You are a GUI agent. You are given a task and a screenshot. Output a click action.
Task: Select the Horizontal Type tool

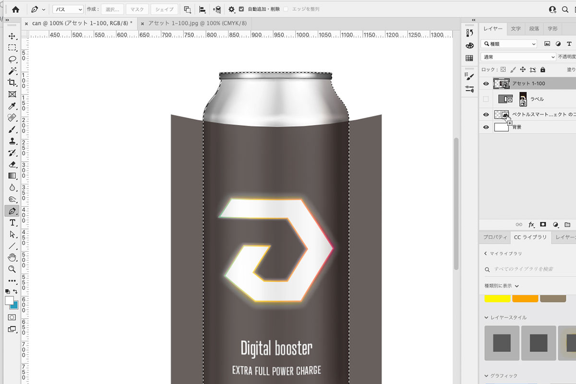pyautogui.click(x=12, y=223)
